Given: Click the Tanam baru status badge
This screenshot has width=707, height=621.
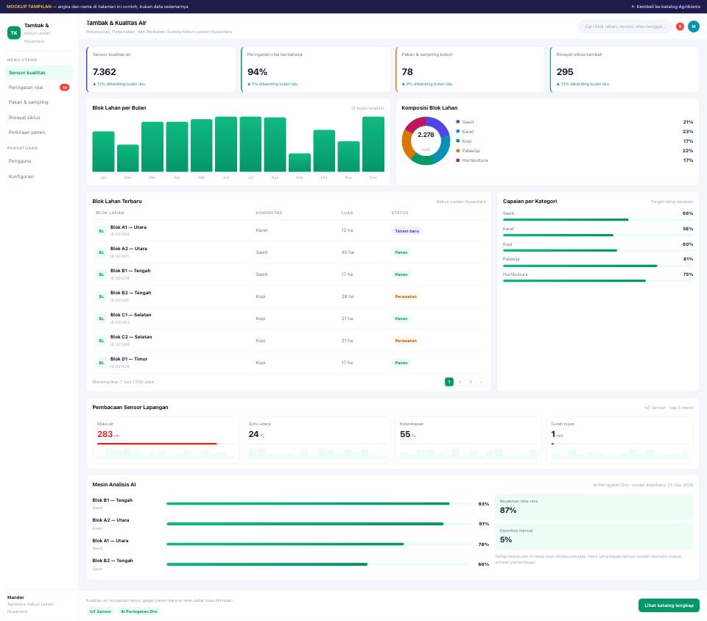Looking at the screenshot, I should point(407,231).
